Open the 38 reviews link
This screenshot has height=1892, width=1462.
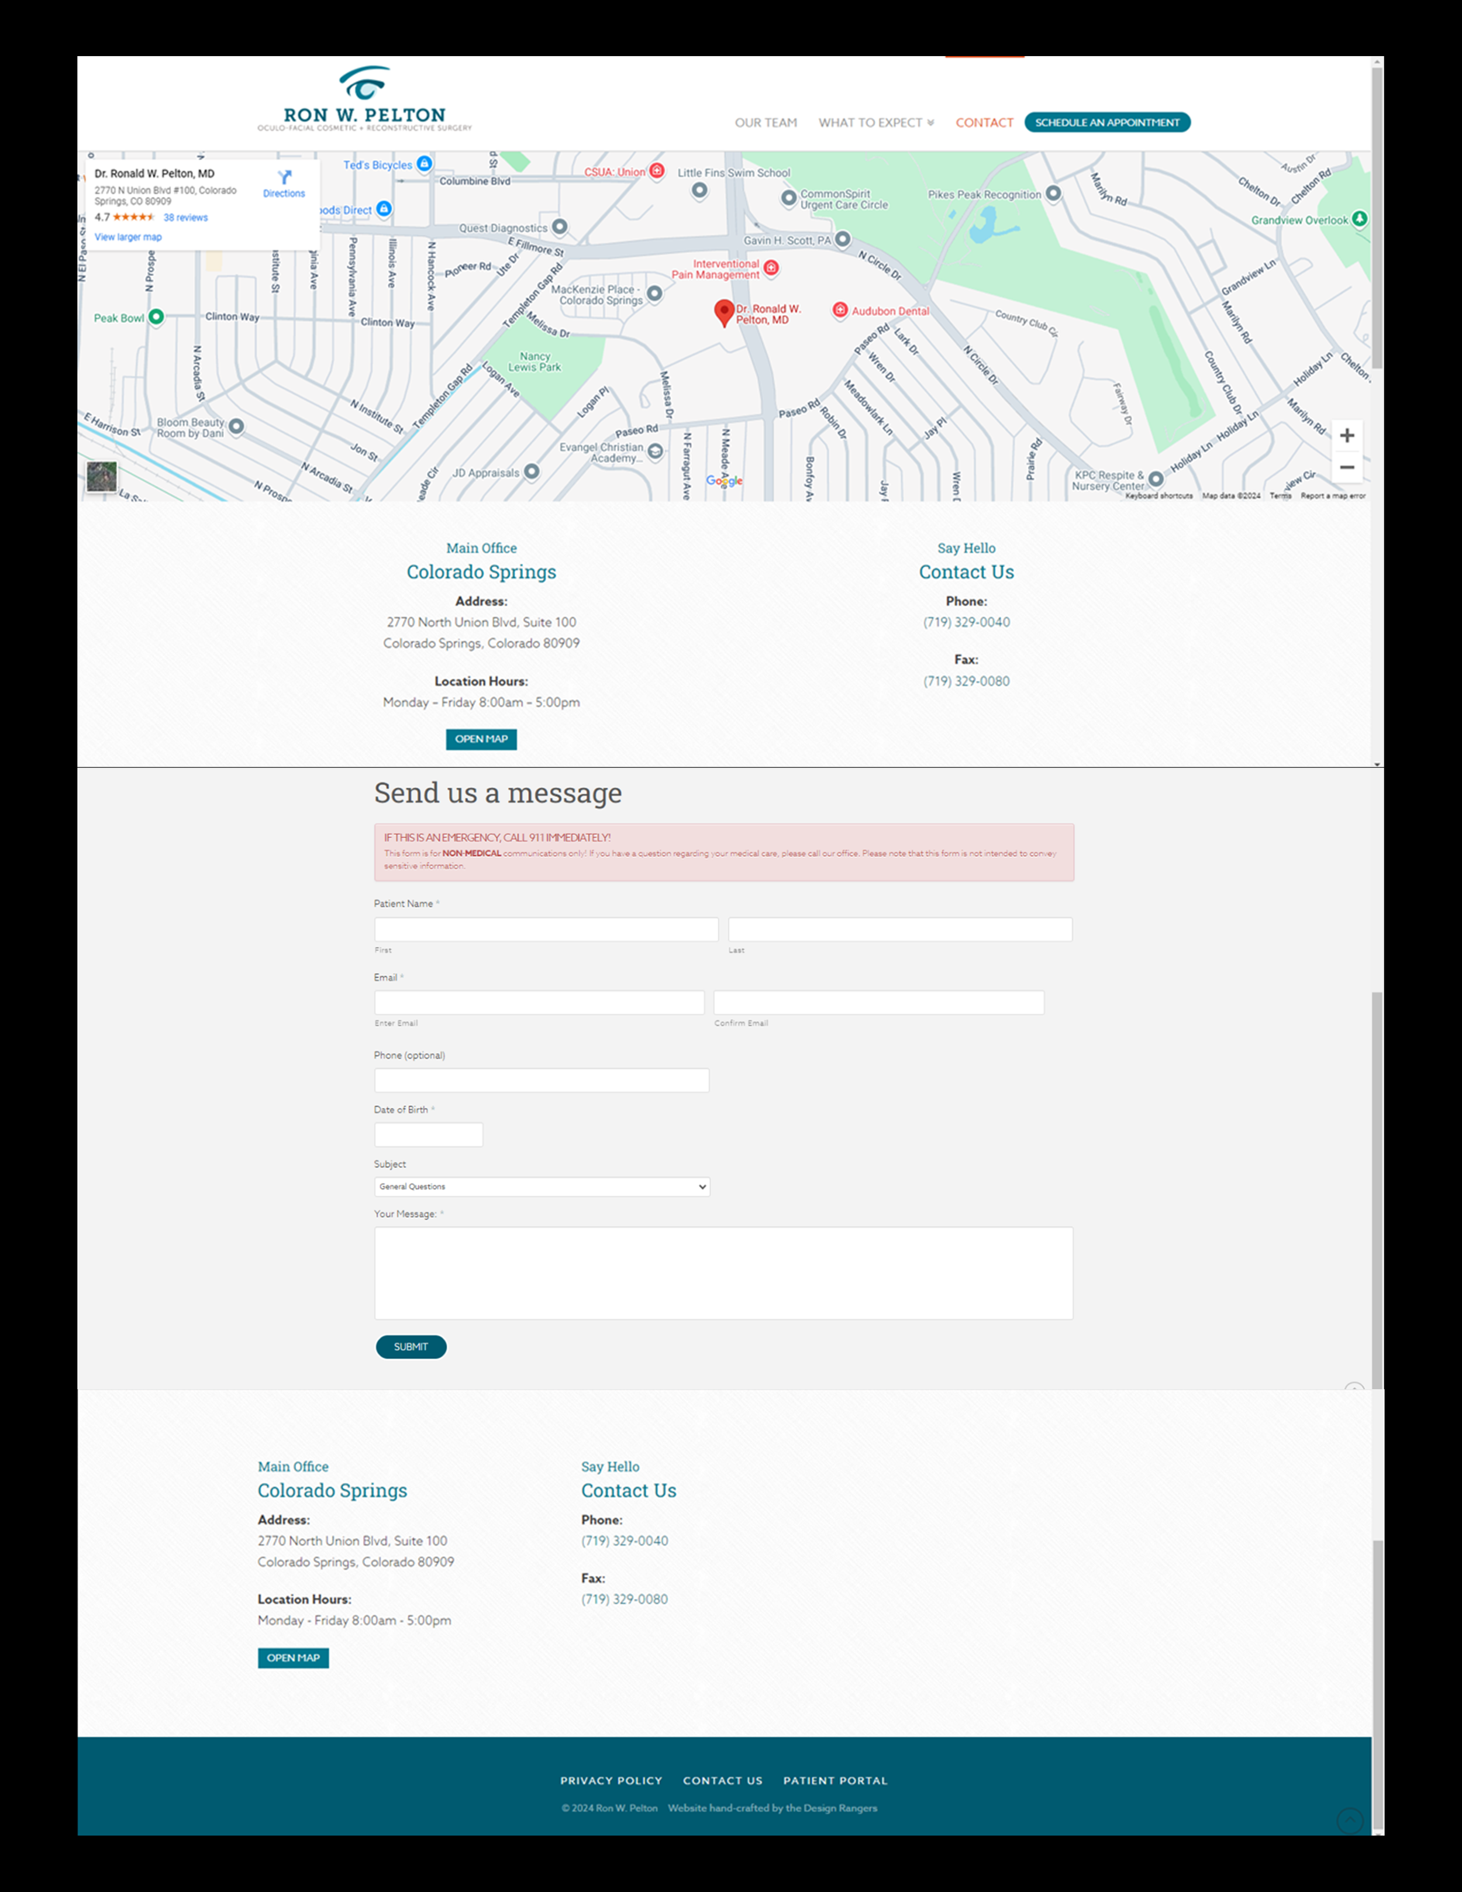185,218
